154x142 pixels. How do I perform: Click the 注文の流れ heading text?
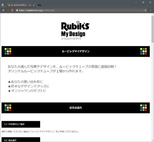point(75,108)
